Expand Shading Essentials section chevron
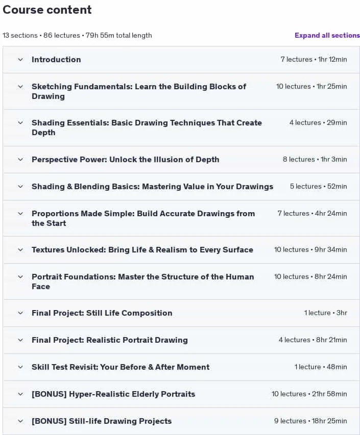The image size is (360, 435). (20, 122)
